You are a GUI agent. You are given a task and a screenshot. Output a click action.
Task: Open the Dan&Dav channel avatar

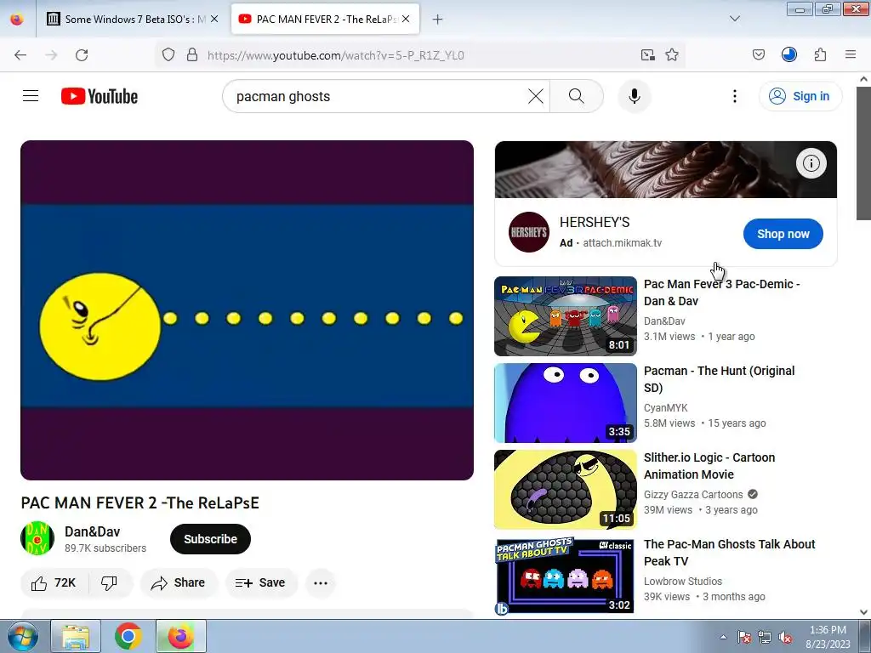pos(37,538)
